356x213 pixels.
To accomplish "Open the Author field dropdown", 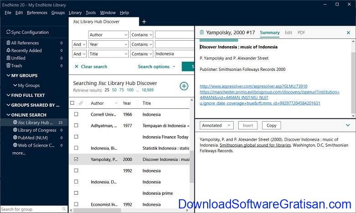I will [108, 35].
